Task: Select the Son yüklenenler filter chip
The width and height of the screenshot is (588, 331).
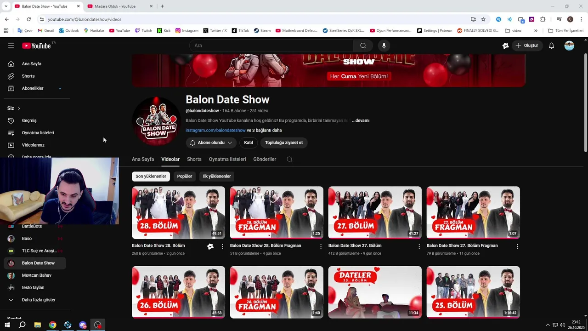Action: click(x=151, y=177)
